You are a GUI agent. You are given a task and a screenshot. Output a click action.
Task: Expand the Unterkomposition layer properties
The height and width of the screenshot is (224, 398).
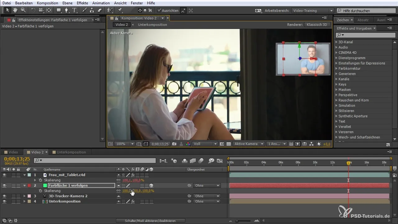tap(24, 201)
